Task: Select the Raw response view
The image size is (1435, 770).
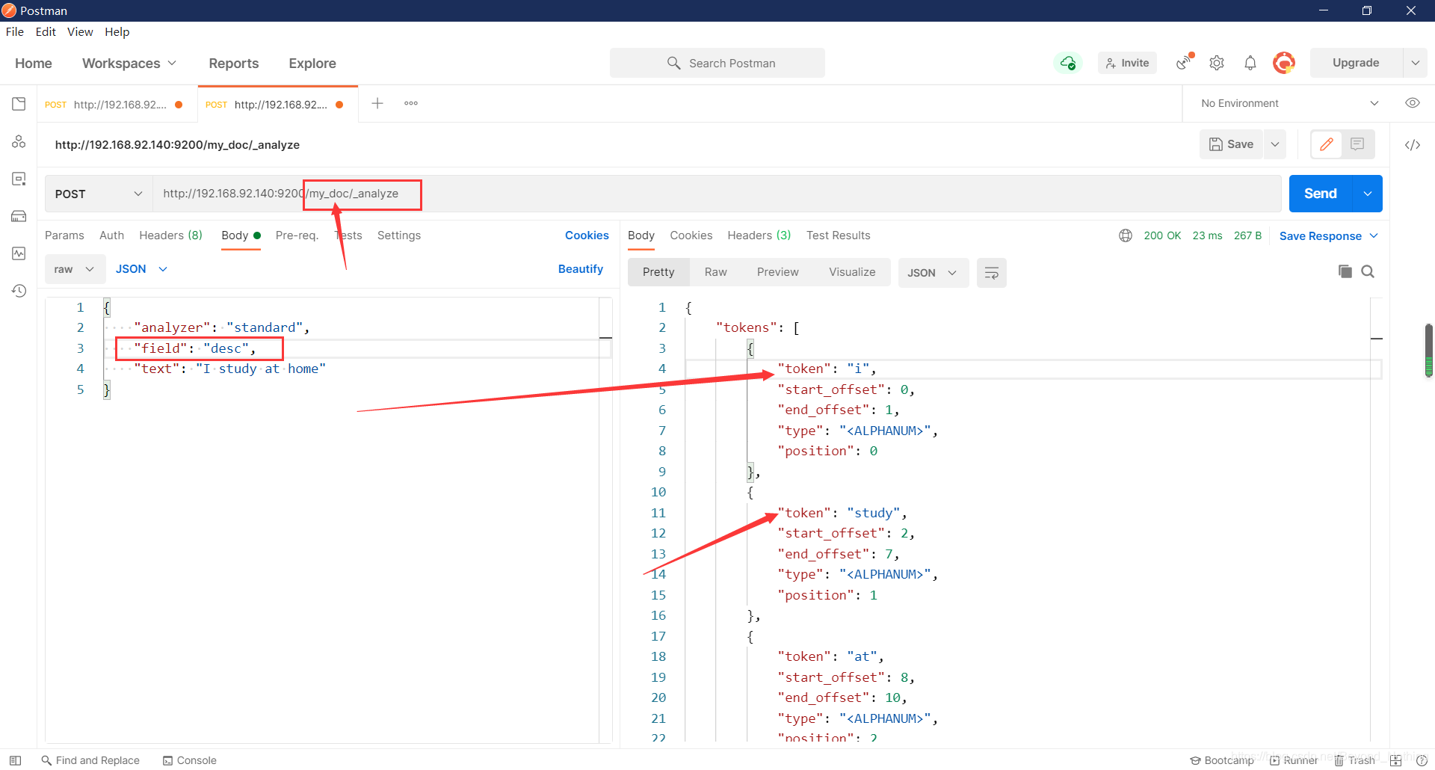Action: (715, 272)
